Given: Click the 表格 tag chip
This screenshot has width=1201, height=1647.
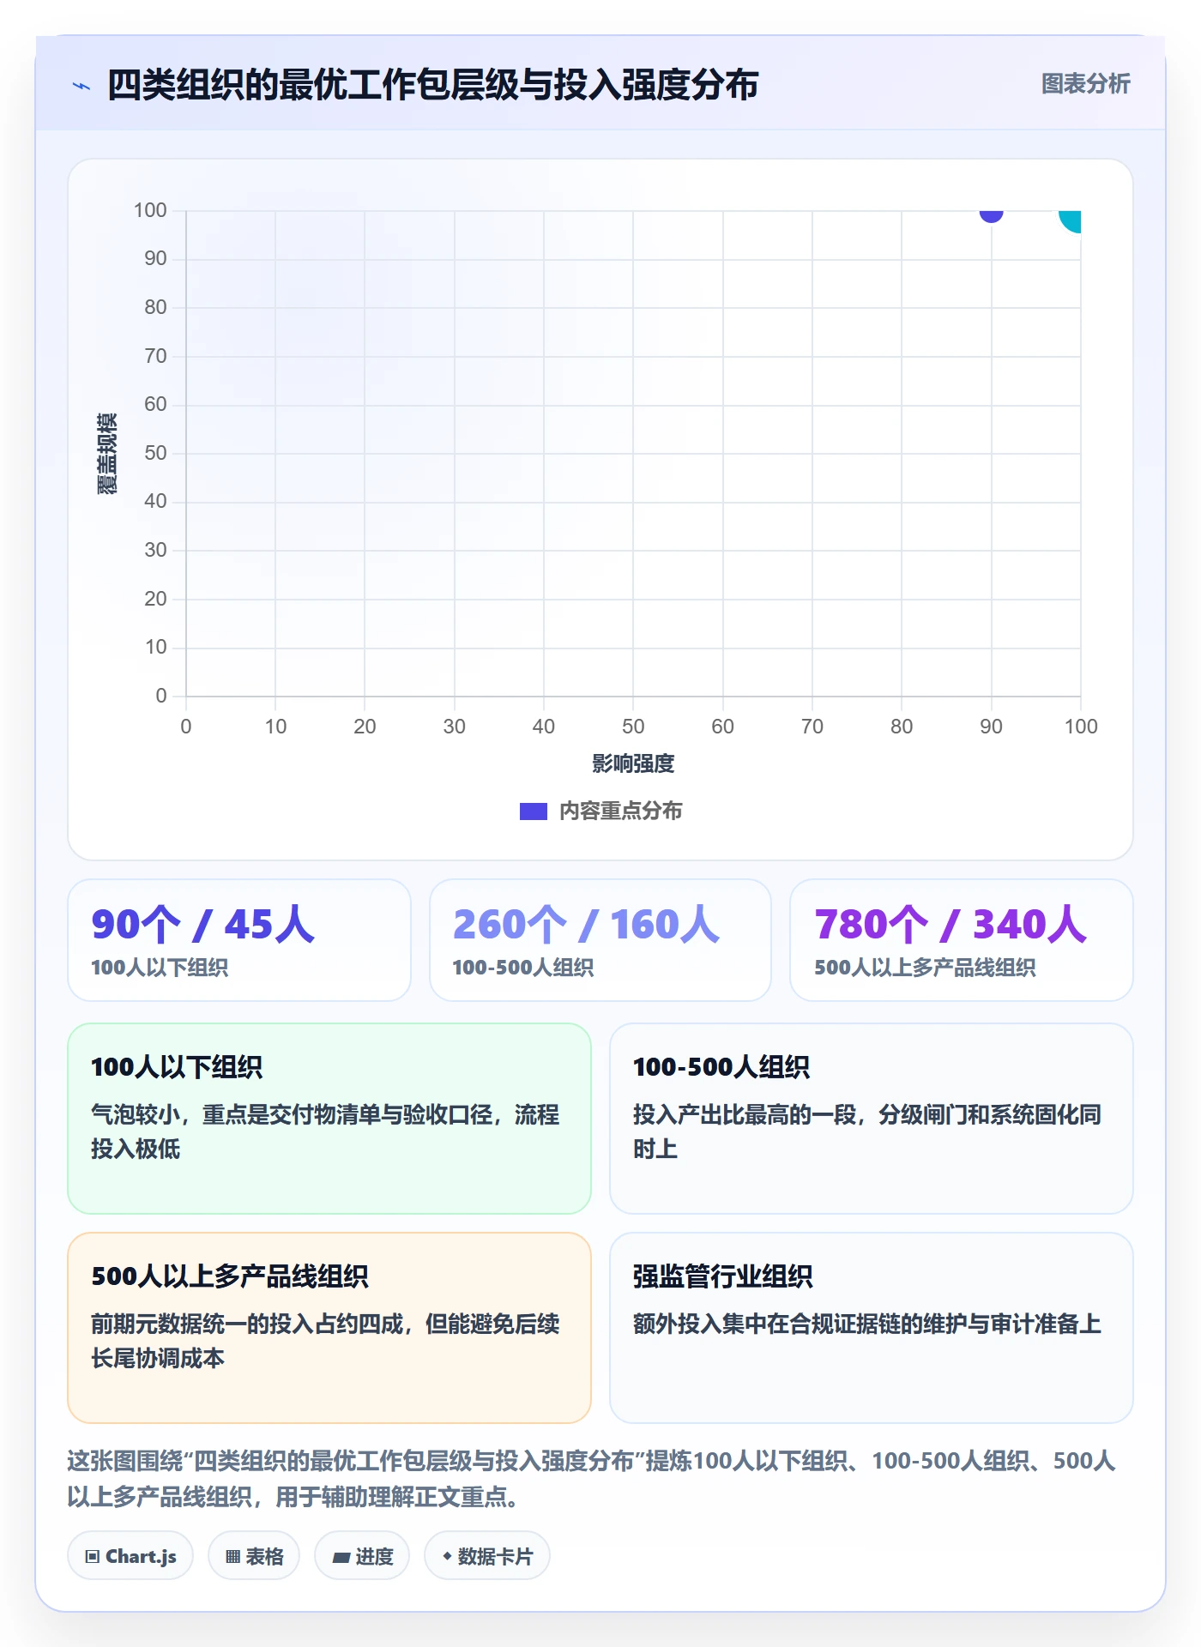Looking at the screenshot, I should [254, 1556].
